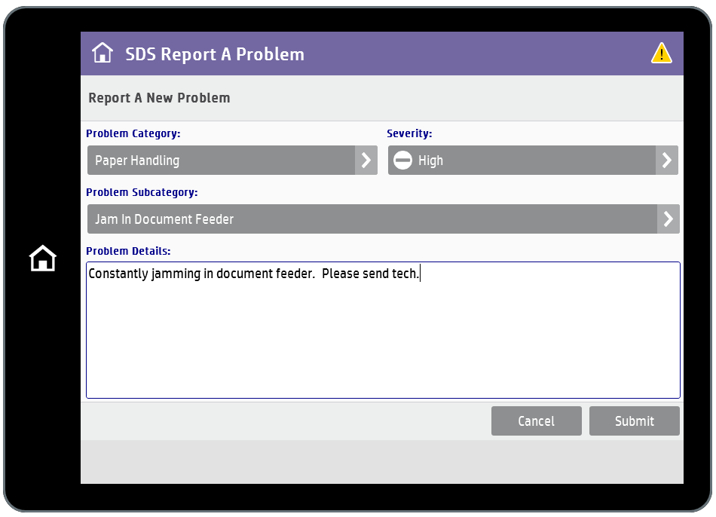The width and height of the screenshot is (716, 517).
Task: Click the Problem Details label
Action: pyautogui.click(x=128, y=251)
